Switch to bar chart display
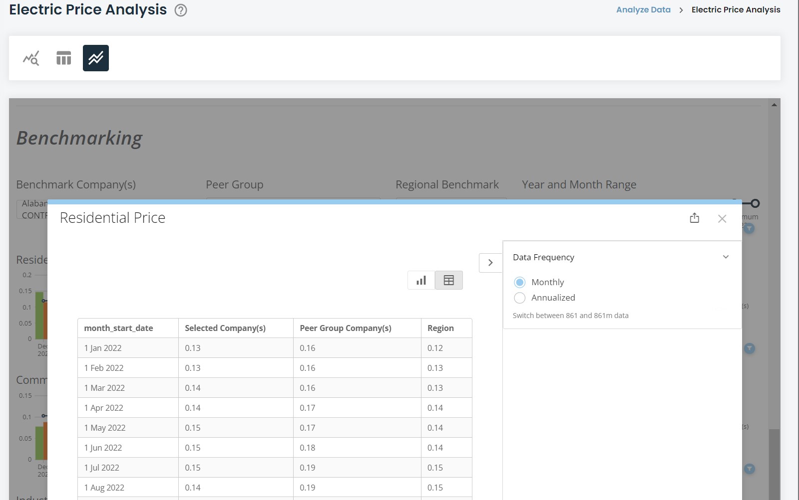The height and width of the screenshot is (500, 799). click(421, 280)
